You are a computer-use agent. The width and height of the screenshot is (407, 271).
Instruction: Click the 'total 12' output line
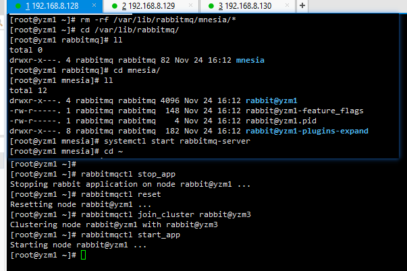tap(28, 90)
